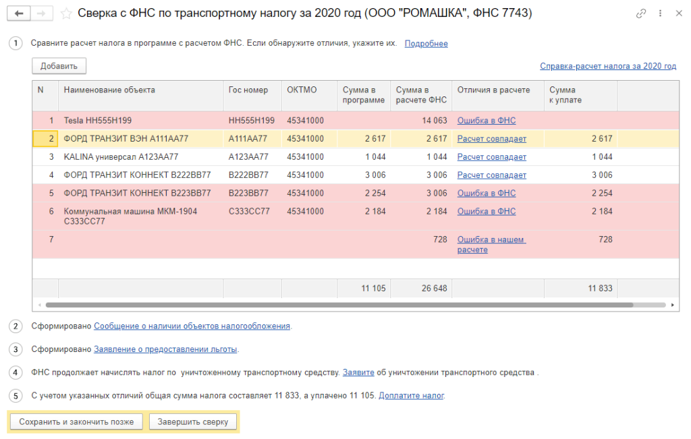Get a link to this form via the chain icon

click(640, 13)
